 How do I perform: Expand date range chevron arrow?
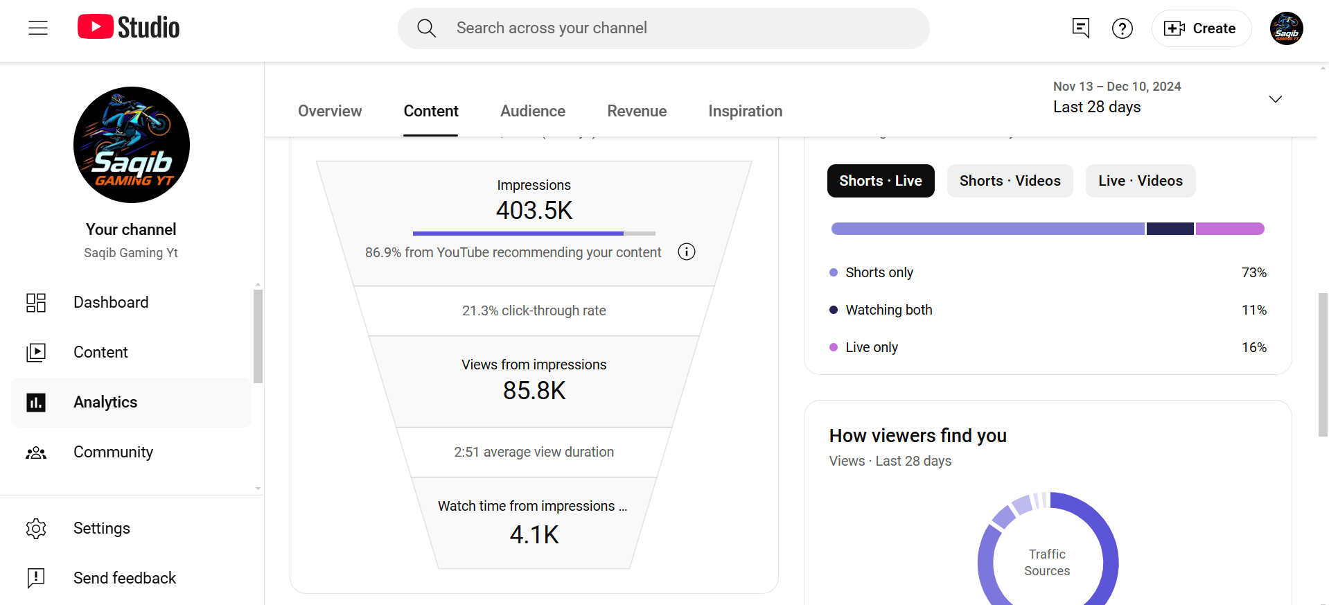(x=1276, y=99)
